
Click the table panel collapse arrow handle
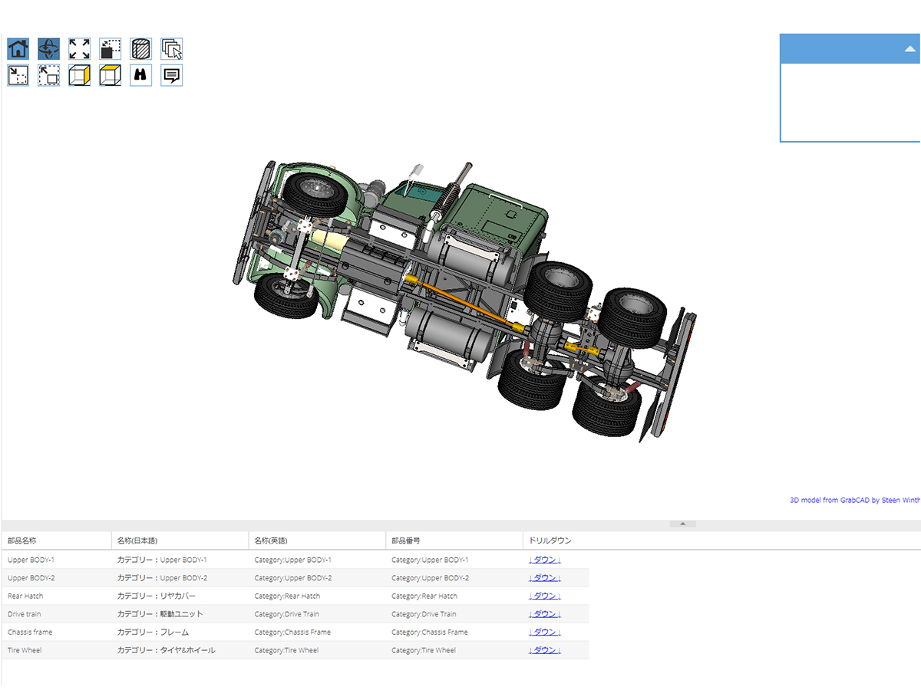click(683, 524)
